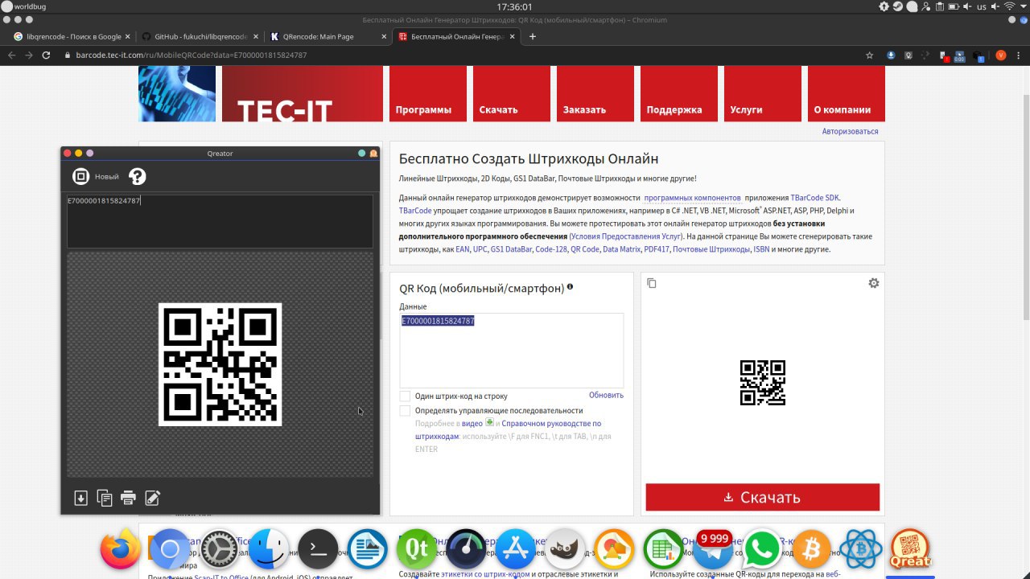Open the PDF417 link
The image size is (1030, 579).
pos(656,249)
